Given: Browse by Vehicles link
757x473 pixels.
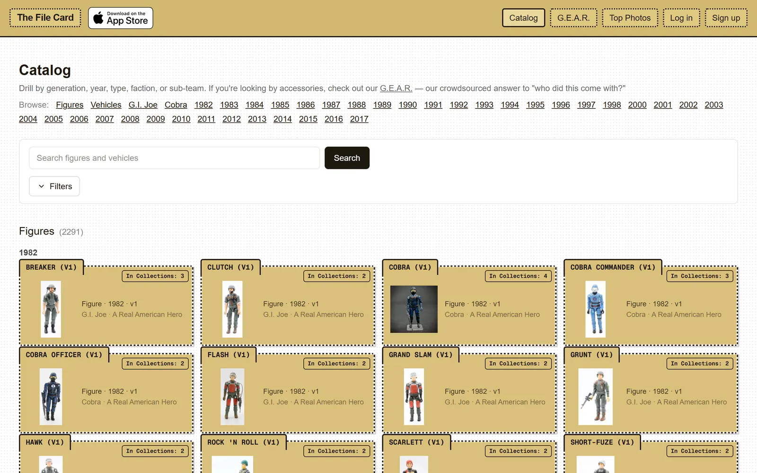Looking at the screenshot, I should click(106, 105).
